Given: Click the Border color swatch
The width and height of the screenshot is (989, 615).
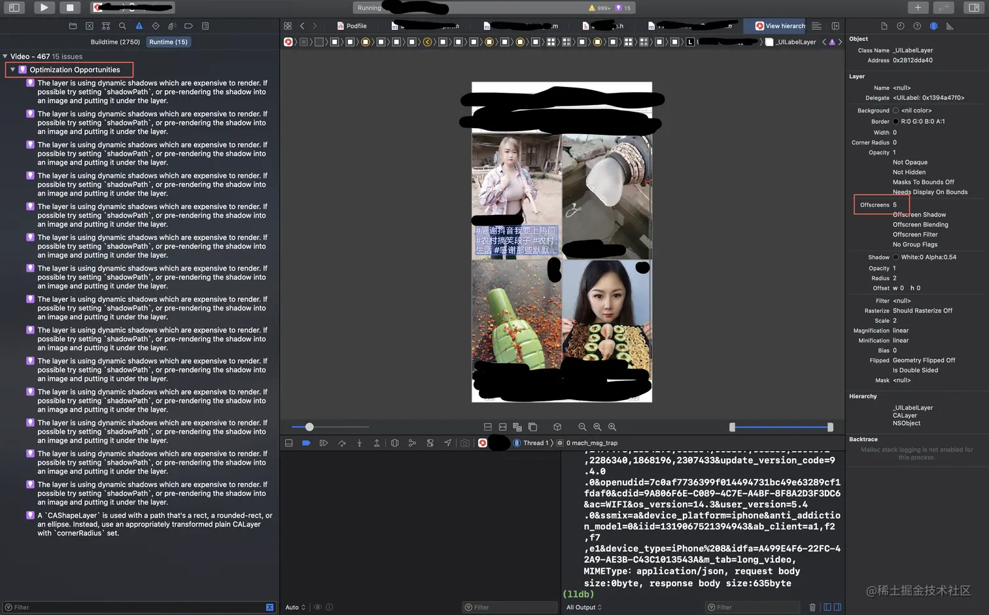Looking at the screenshot, I should [x=896, y=122].
